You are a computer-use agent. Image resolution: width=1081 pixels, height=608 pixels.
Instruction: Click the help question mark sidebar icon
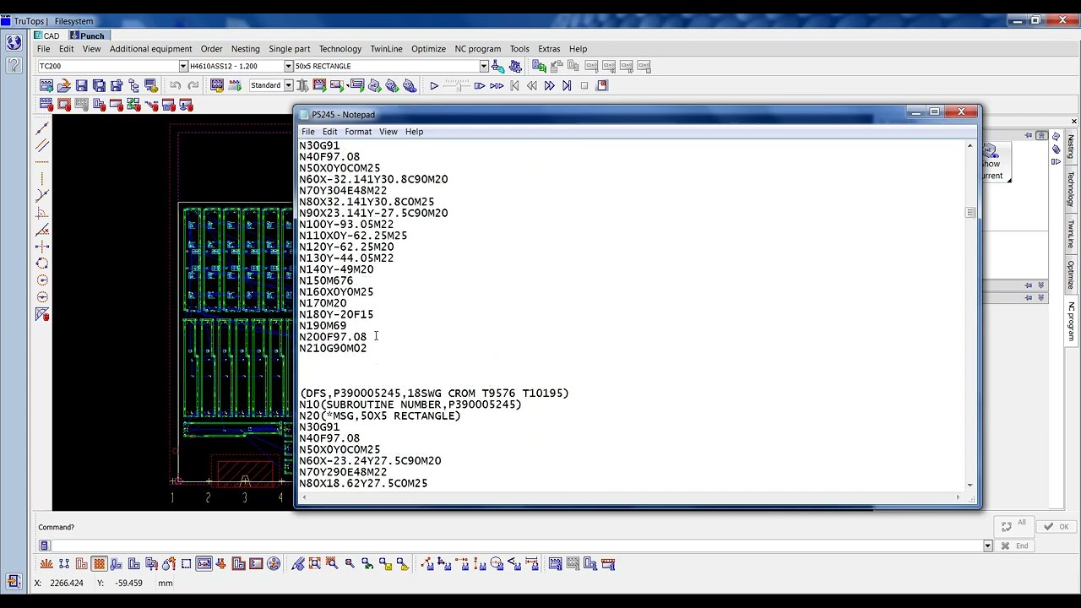14,66
